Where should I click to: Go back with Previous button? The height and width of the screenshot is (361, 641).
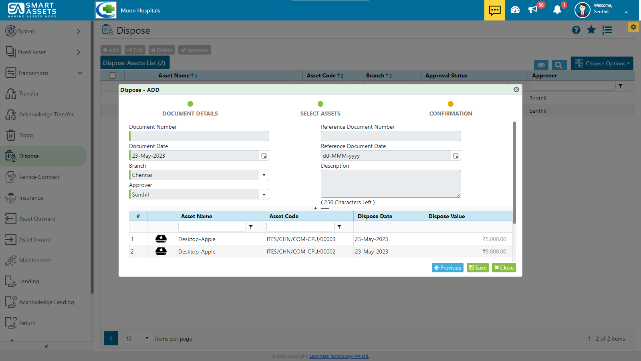click(447, 268)
